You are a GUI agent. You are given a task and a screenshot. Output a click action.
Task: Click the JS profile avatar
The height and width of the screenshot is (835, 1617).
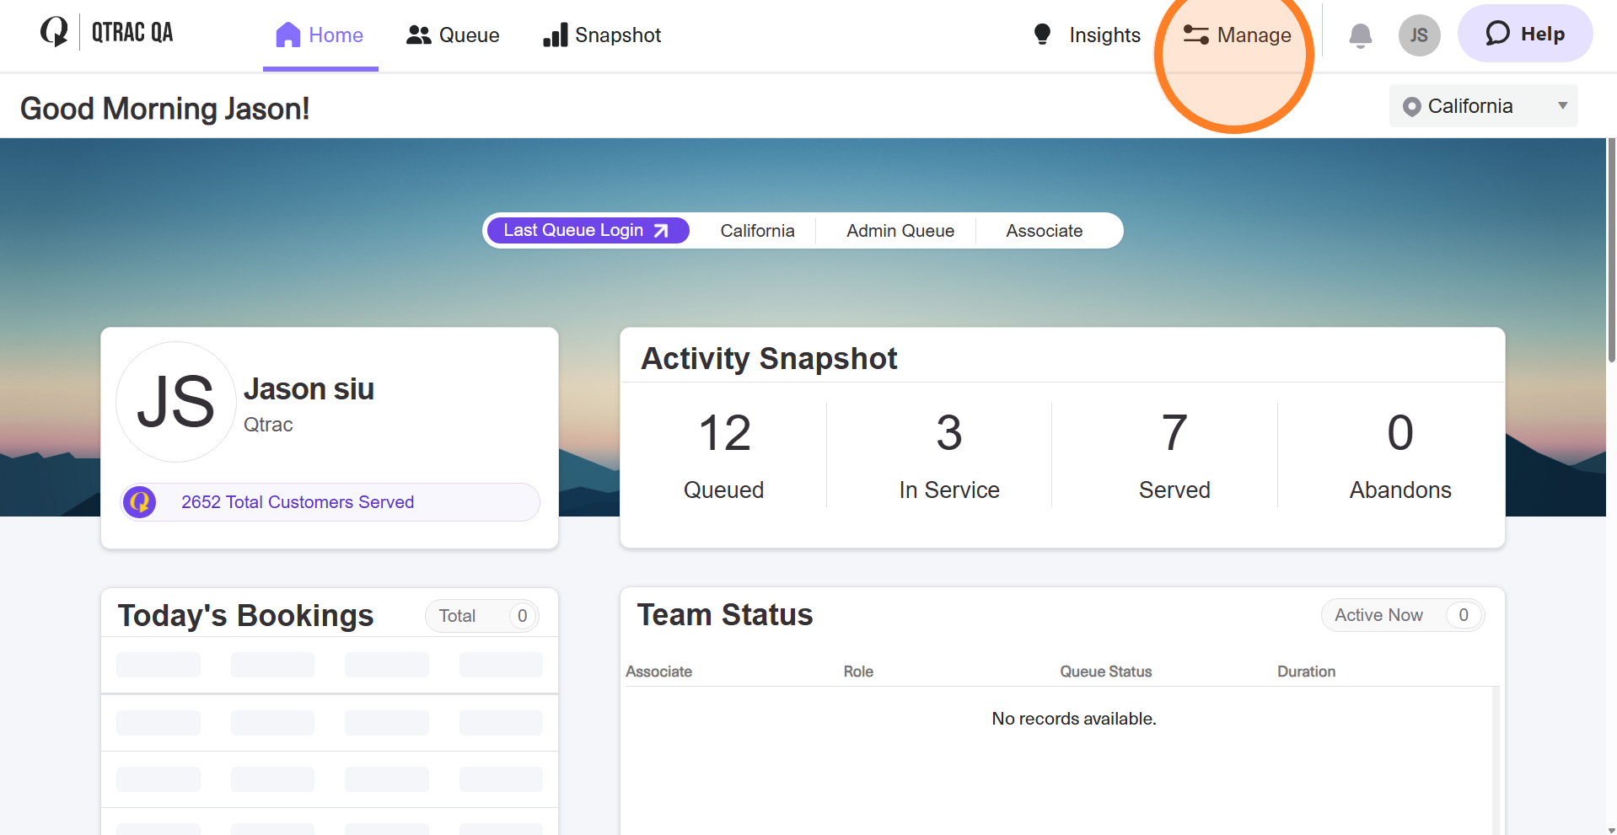(x=1419, y=35)
